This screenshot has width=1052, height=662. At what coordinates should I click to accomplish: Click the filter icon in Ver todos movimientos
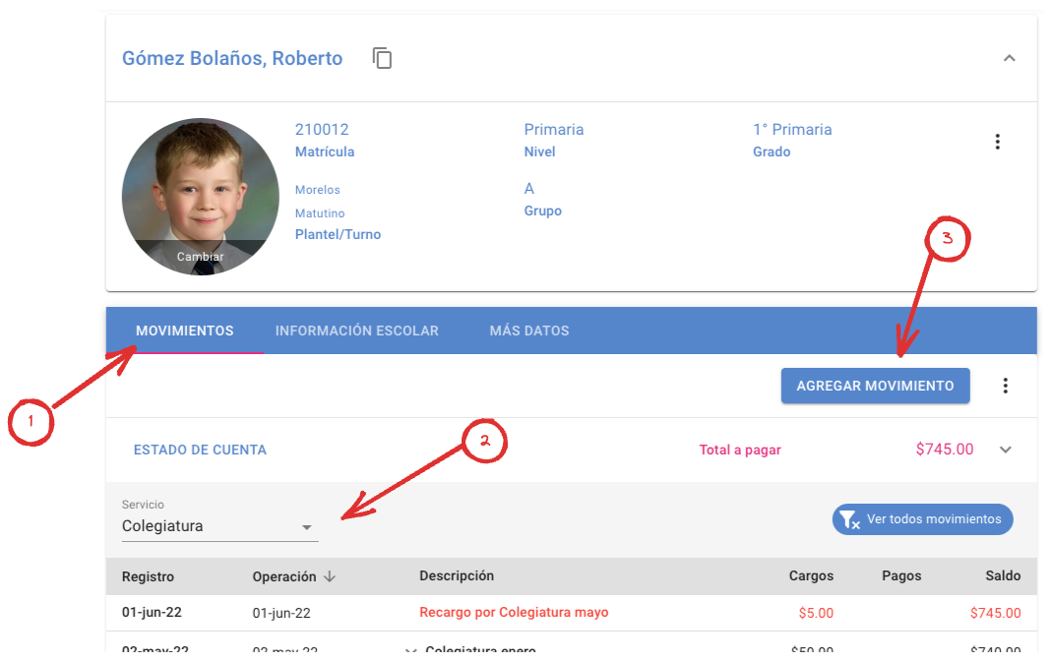848,519
